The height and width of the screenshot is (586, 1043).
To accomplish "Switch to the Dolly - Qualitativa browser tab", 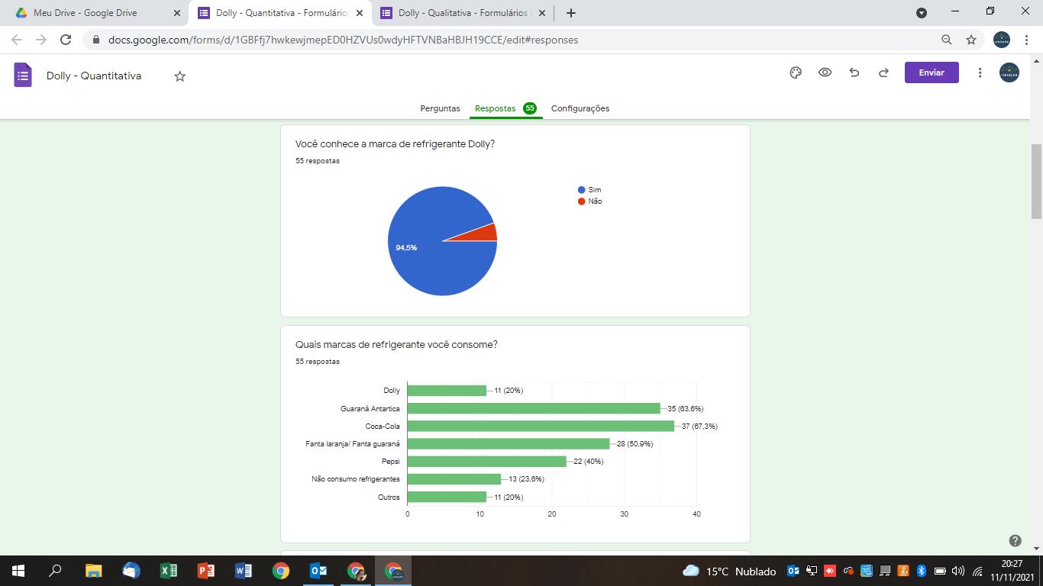I will (x=463, y=13).
